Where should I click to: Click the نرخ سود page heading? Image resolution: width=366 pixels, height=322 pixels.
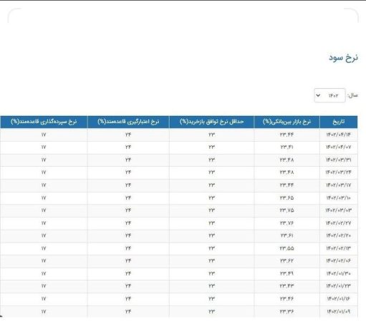[x=343, y=58]
